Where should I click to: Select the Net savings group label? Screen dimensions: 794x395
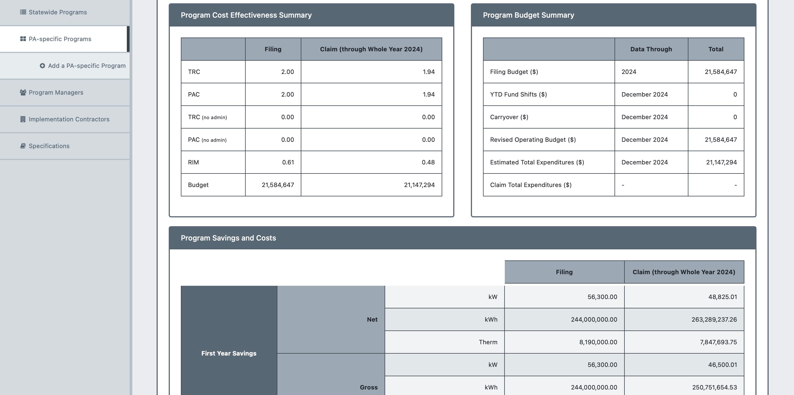[372, 319]
